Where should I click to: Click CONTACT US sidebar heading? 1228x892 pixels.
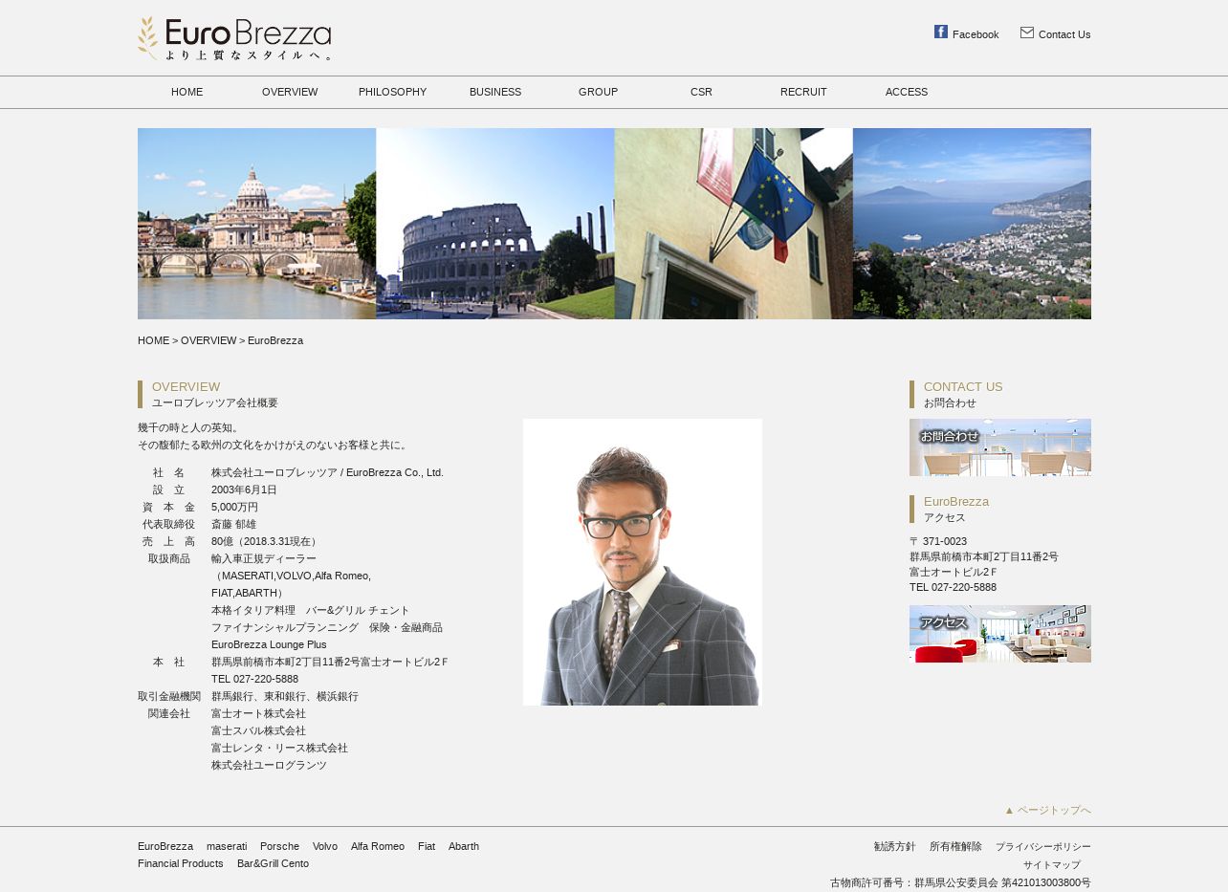point(963,387)
